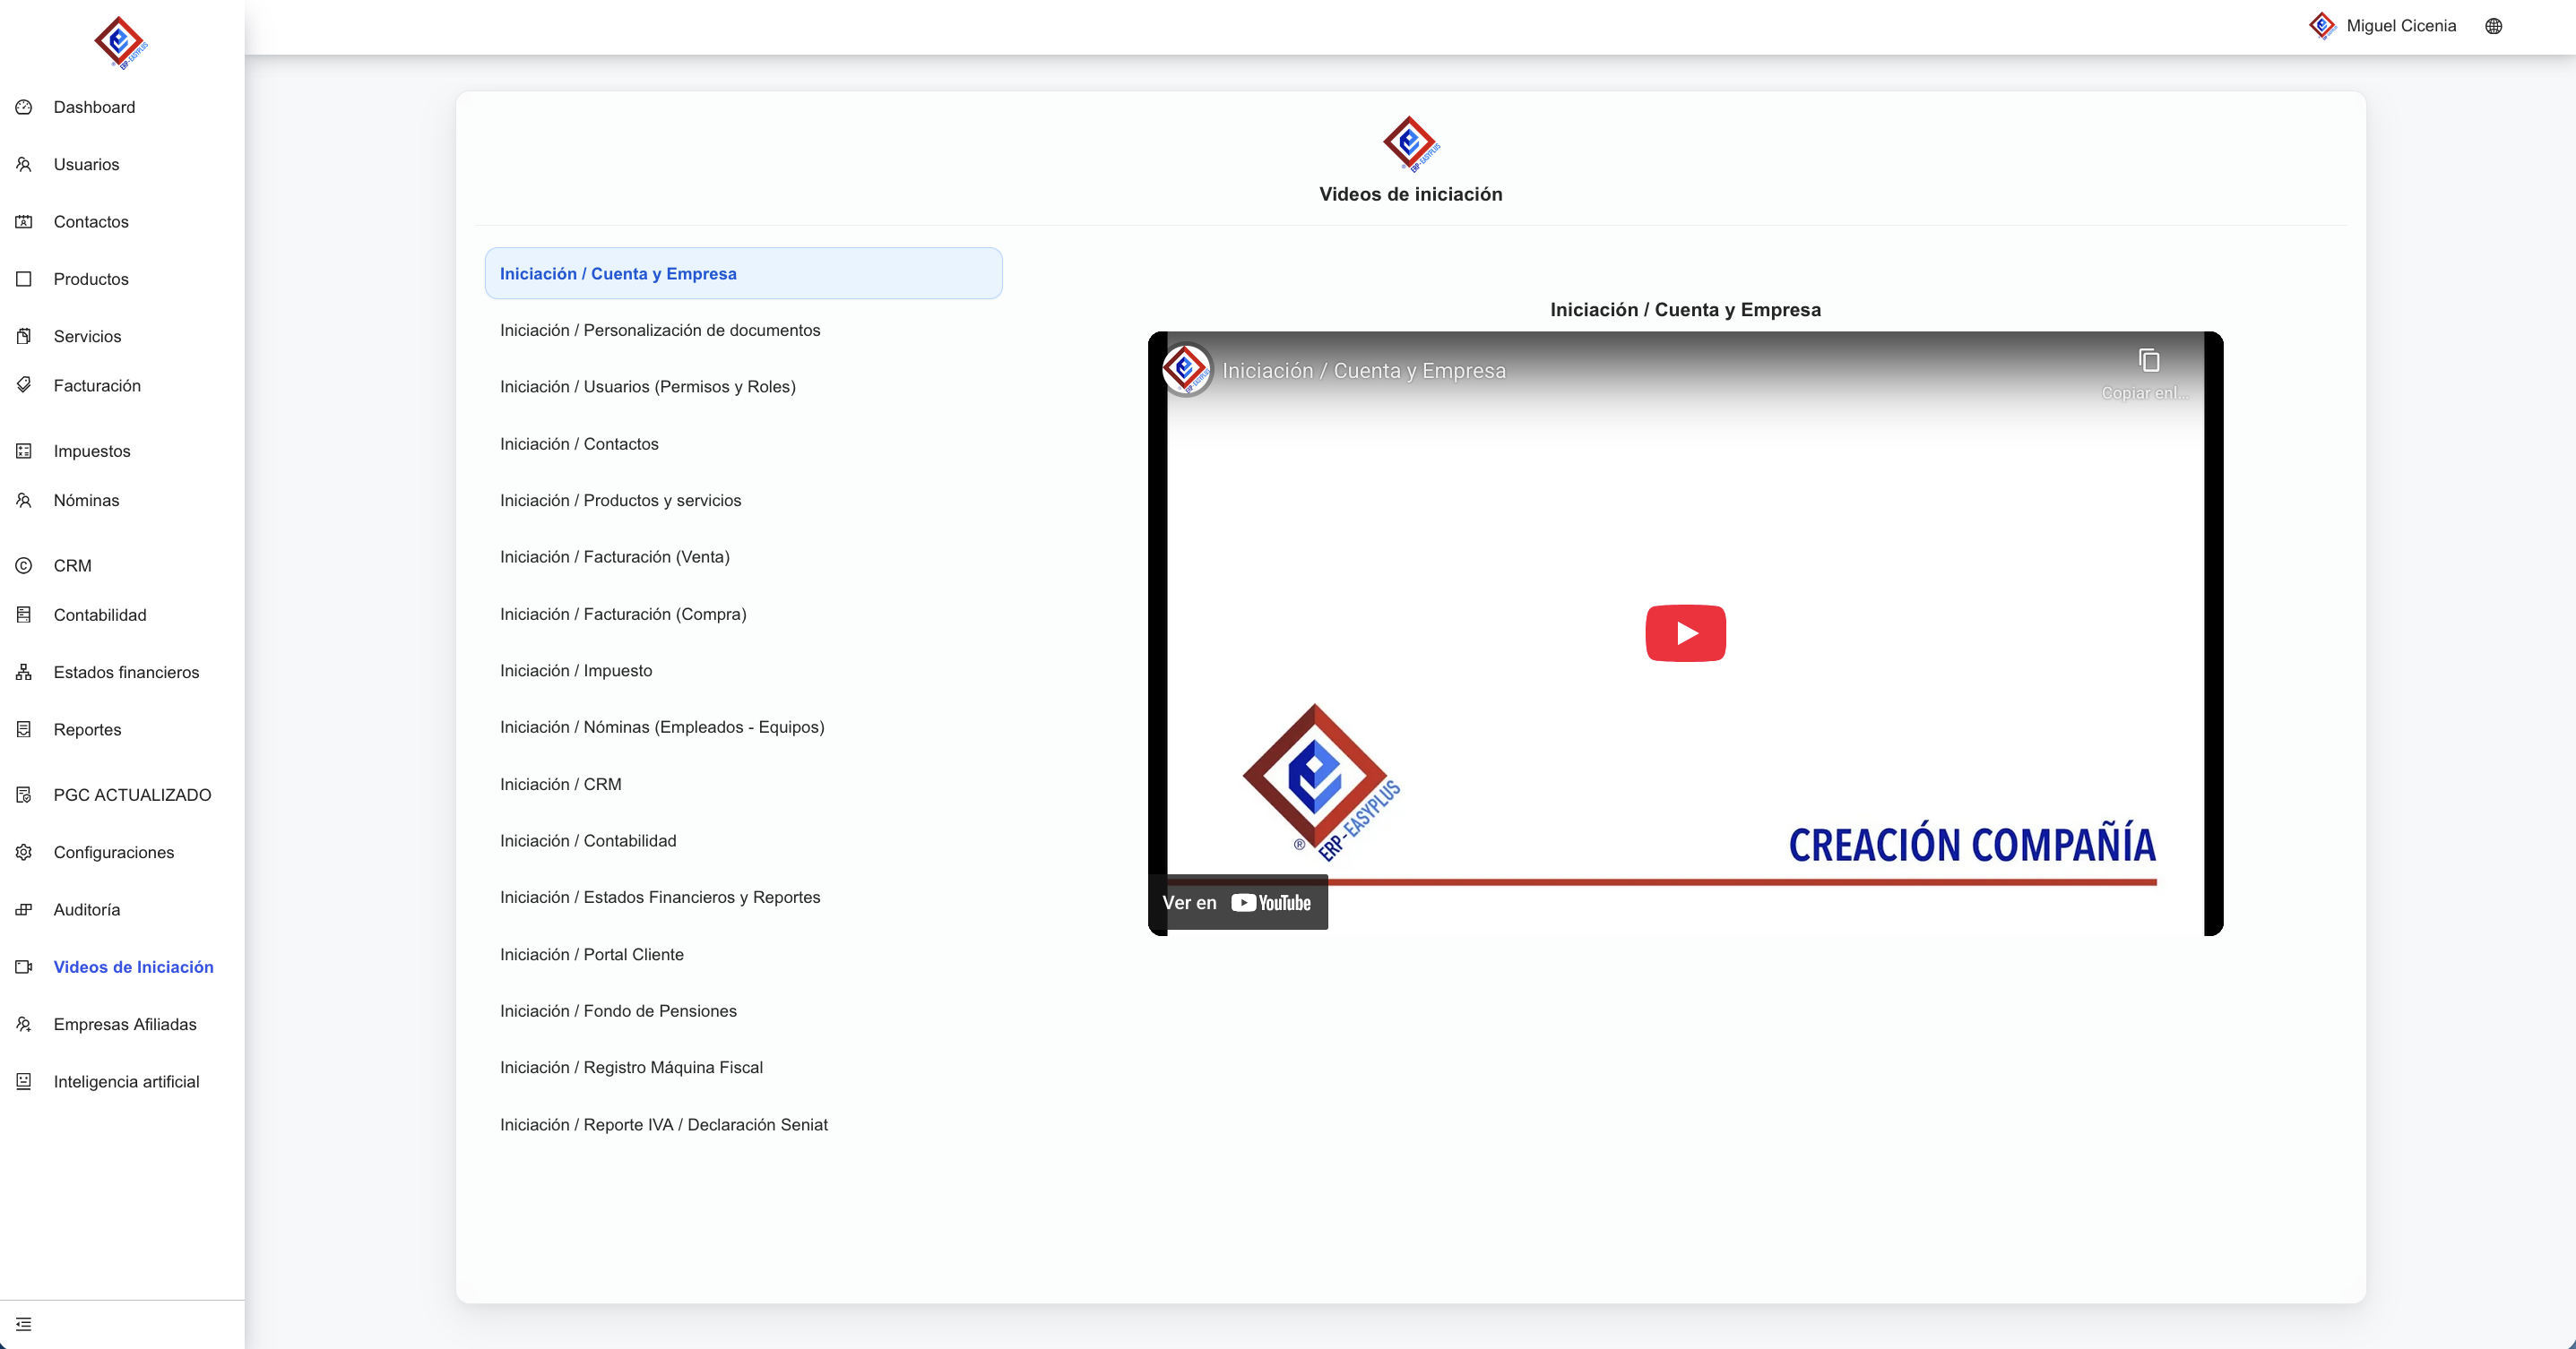The height and width of the screenshot is (1349, 2576).
Task: Click the Usuarios people icon
Action: pyautogui.click(x=24, y=164)
